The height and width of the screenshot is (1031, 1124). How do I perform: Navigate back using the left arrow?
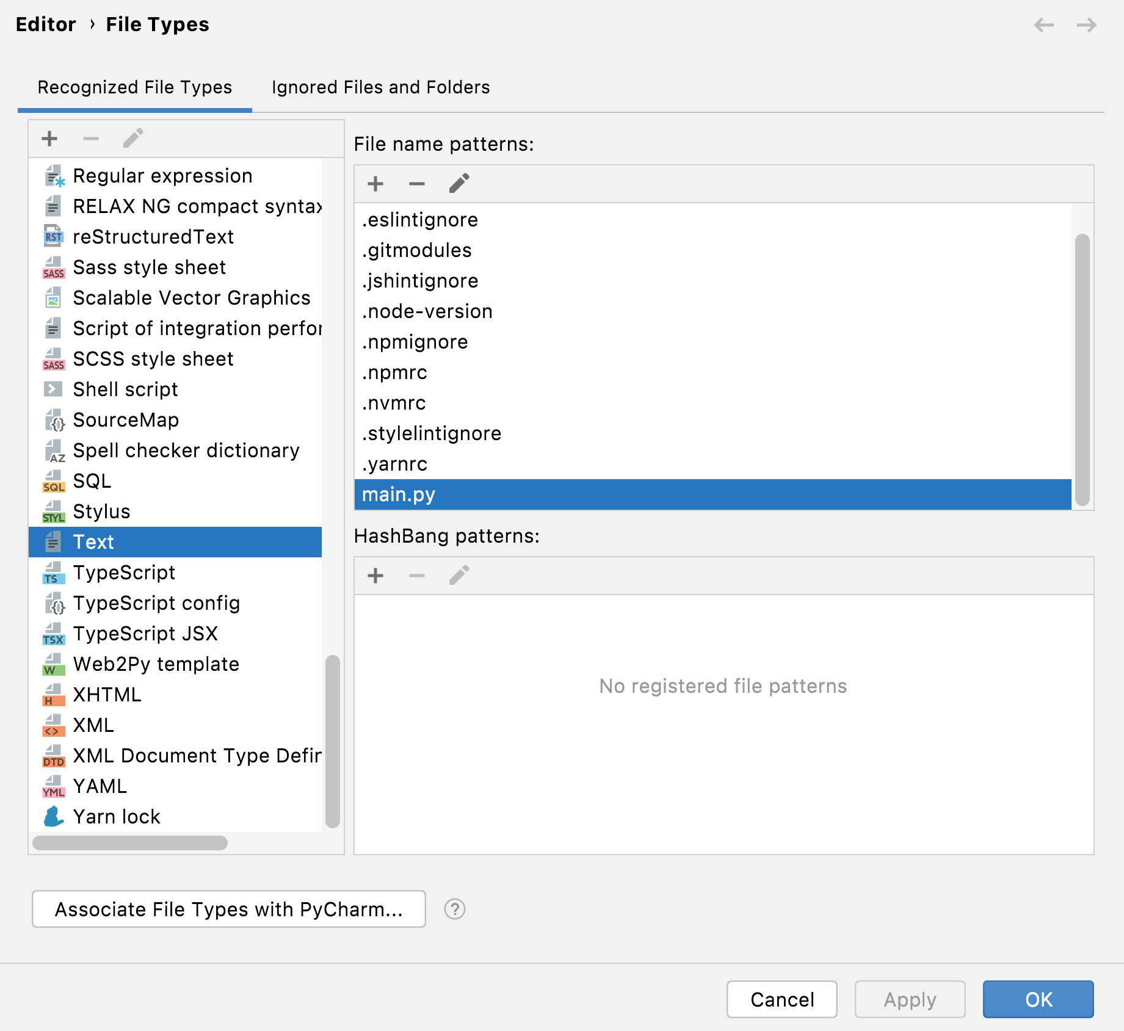pos(1044,25)
